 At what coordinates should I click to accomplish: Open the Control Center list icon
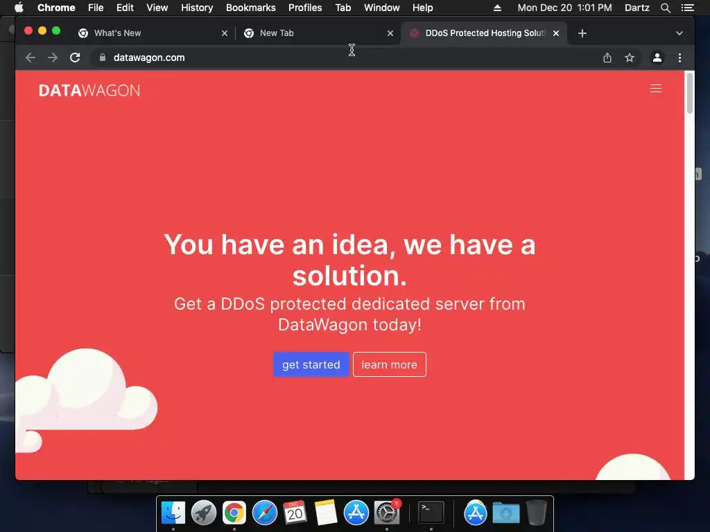click(x=687, y=8)
